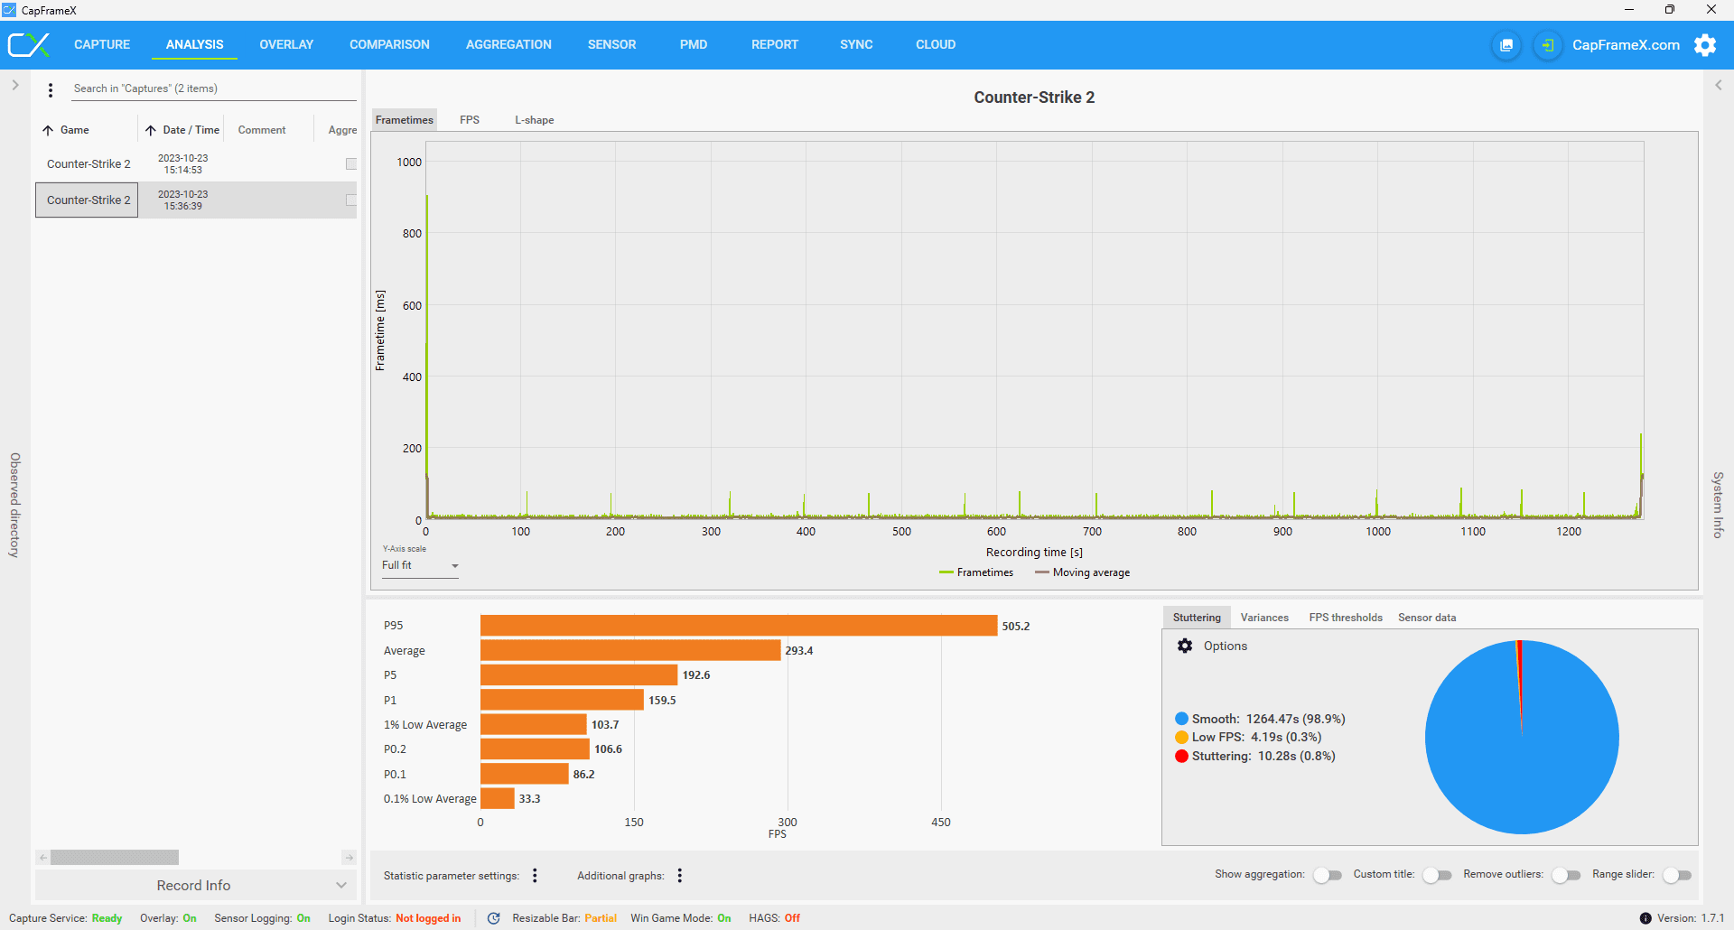Open the Y-Axis scale Full fit dropdown
The height and width of the screenshot is (930, 1734).
pyautogui.click(x=420, y=565)
